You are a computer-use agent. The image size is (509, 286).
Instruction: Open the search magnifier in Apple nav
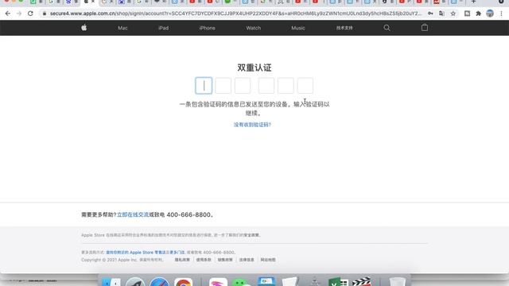tap(387, 28)
